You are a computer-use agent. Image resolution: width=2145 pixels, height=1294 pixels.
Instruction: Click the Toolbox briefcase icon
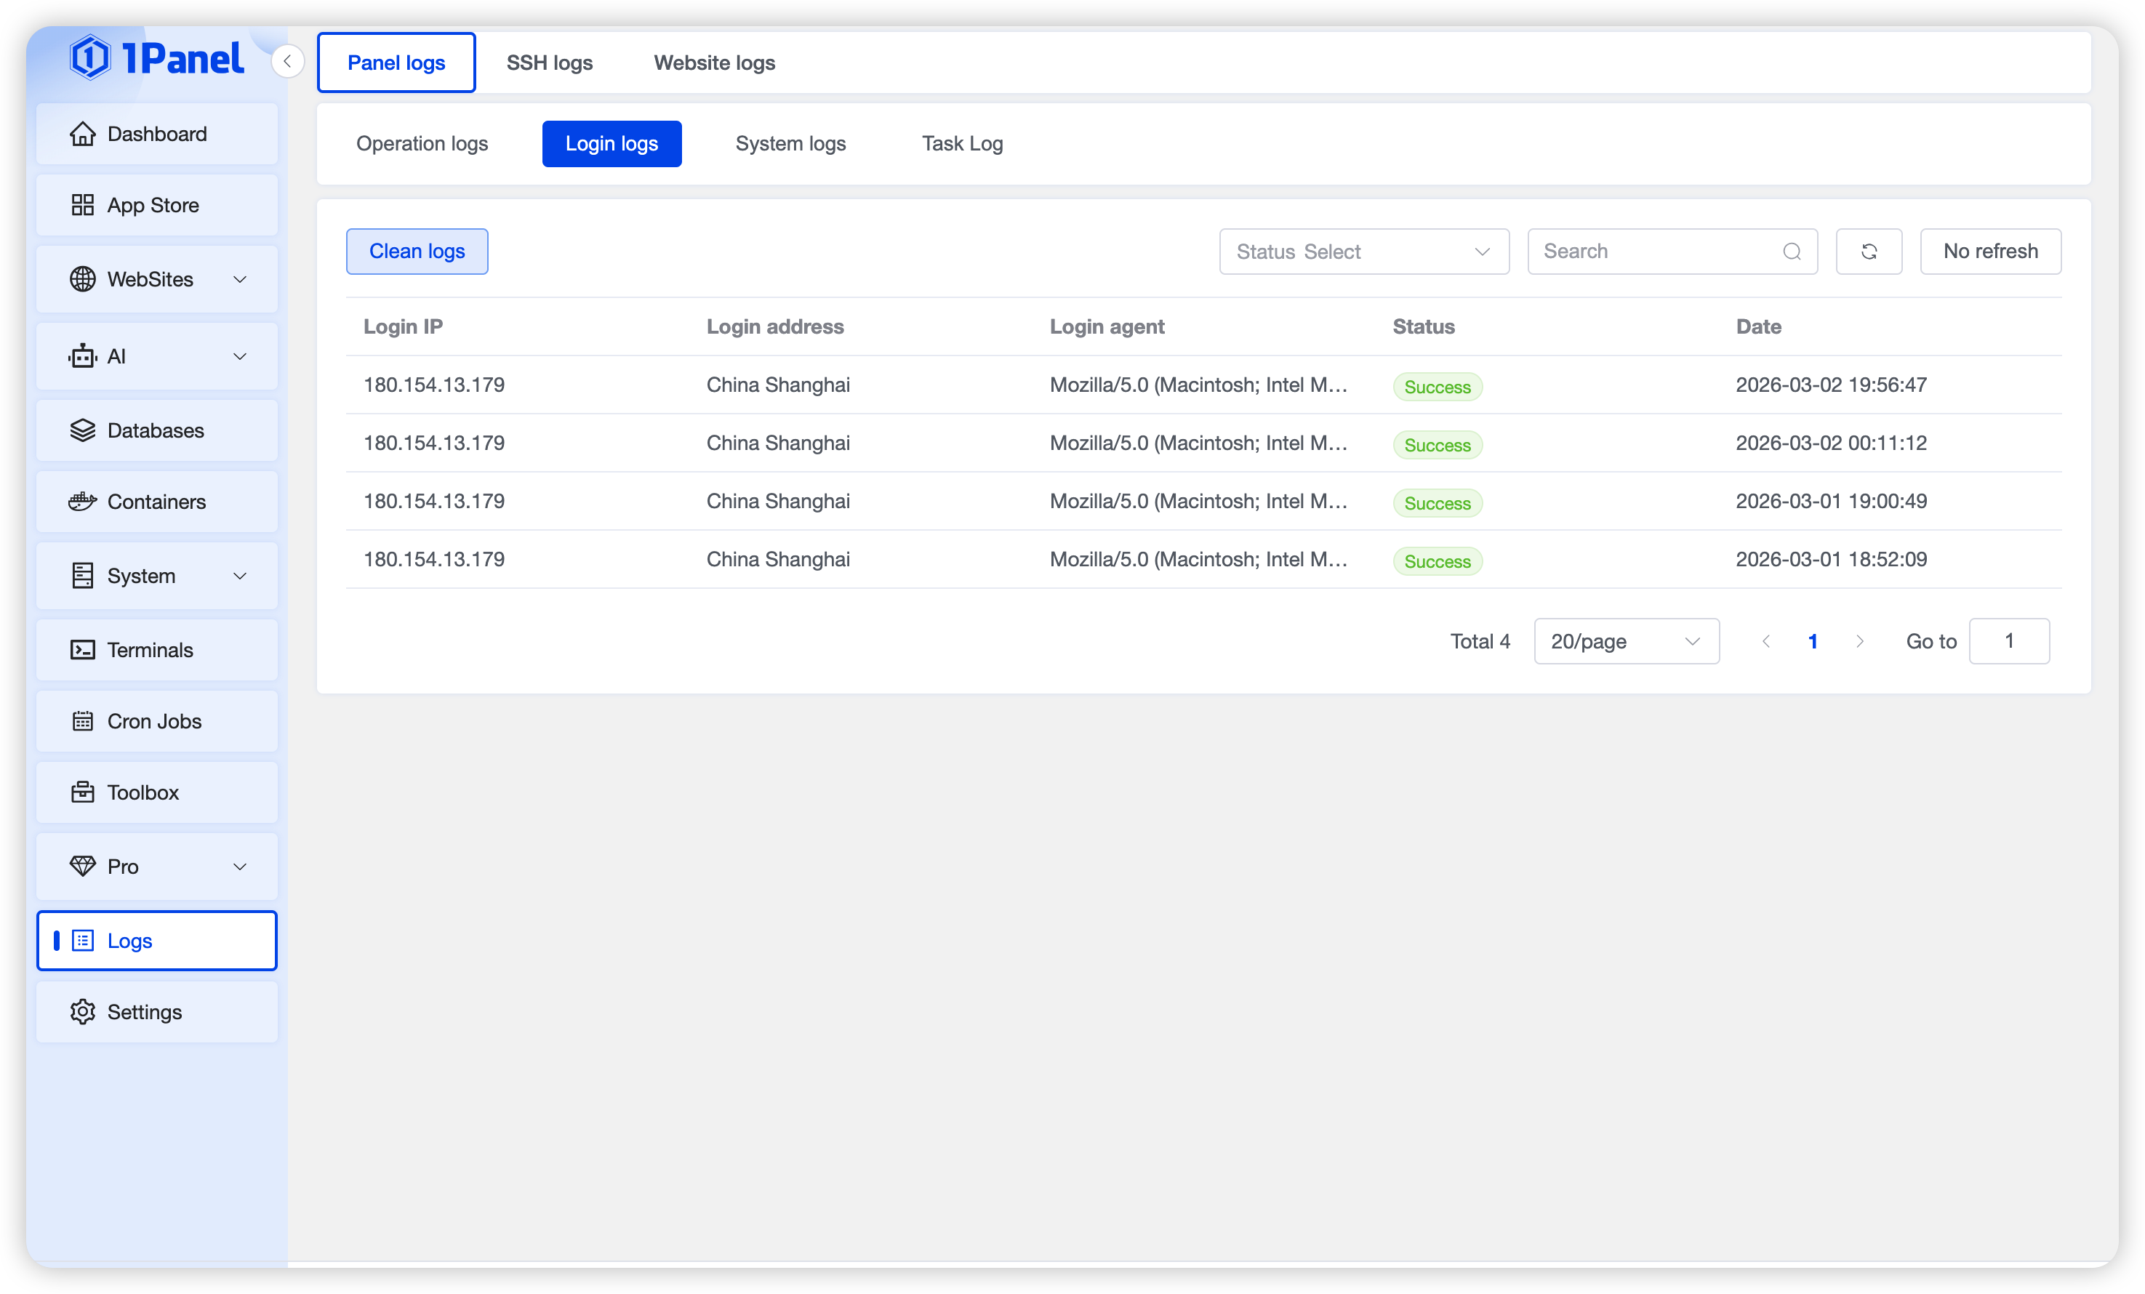coord(83,793)
